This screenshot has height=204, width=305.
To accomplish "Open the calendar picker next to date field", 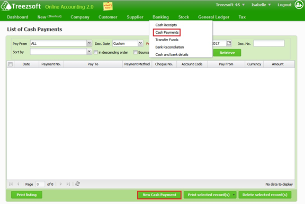I will (229, 43).
